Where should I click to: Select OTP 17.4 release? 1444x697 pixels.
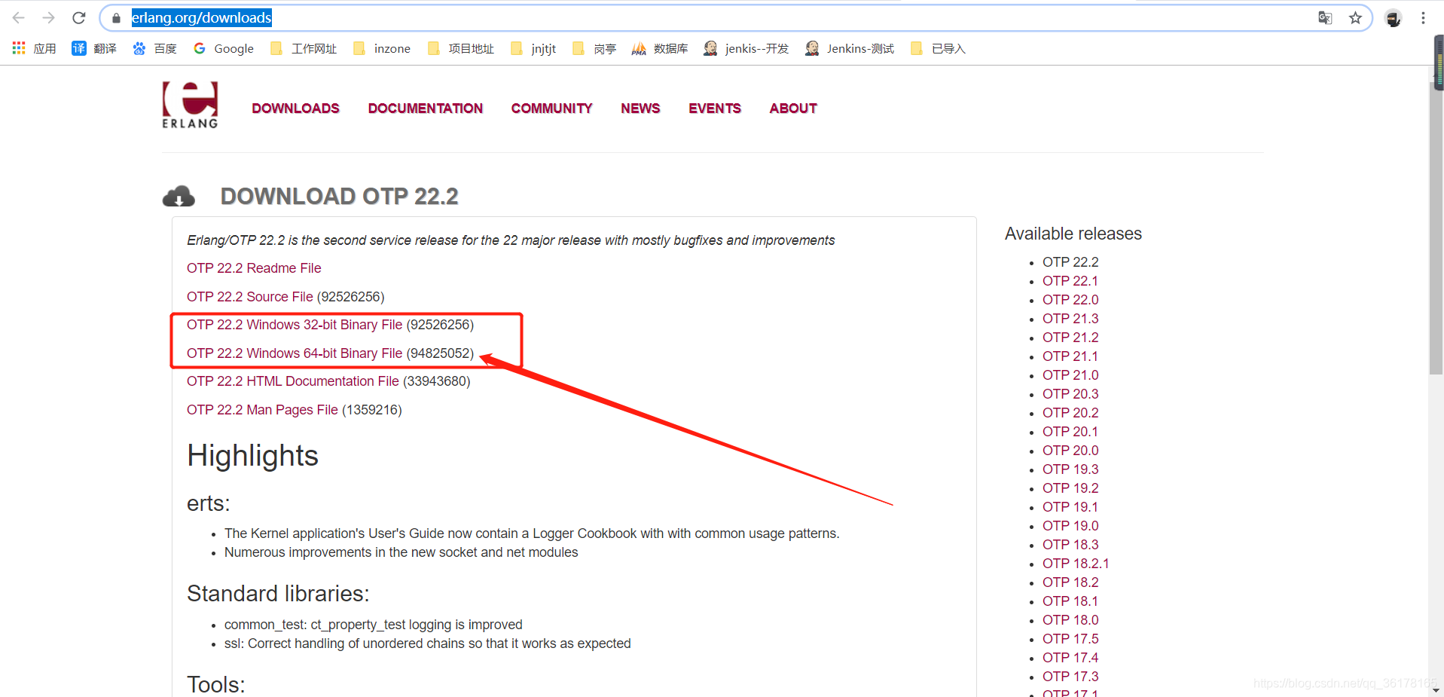coord(1070,658)
